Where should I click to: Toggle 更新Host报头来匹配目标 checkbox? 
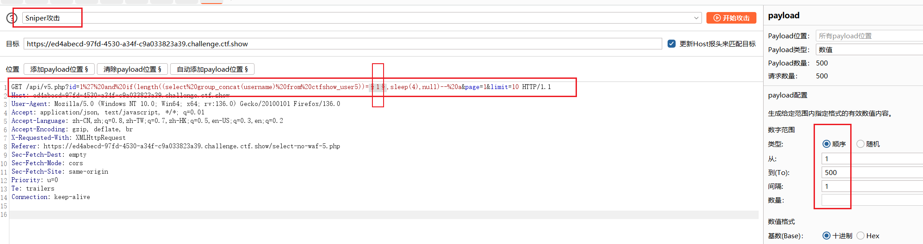[672, 44]
